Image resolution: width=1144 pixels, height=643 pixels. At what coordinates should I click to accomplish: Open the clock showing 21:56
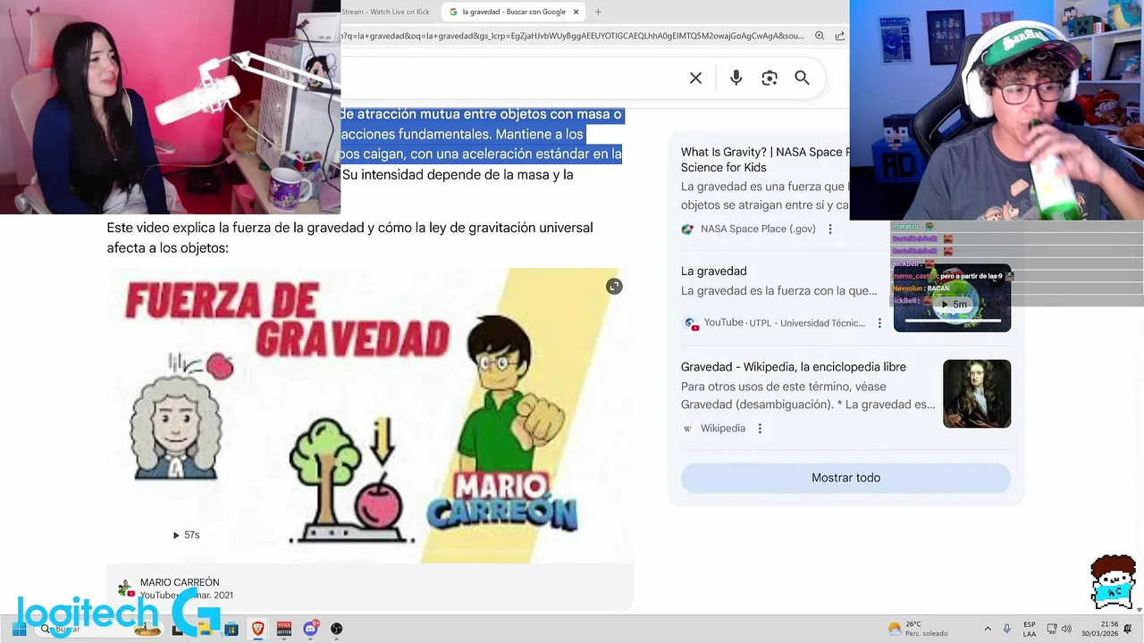[x=1099, y=629]
